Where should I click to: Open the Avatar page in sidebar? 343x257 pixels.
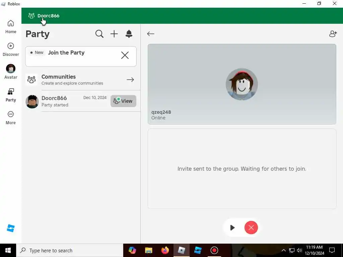(x=11, y=72)
